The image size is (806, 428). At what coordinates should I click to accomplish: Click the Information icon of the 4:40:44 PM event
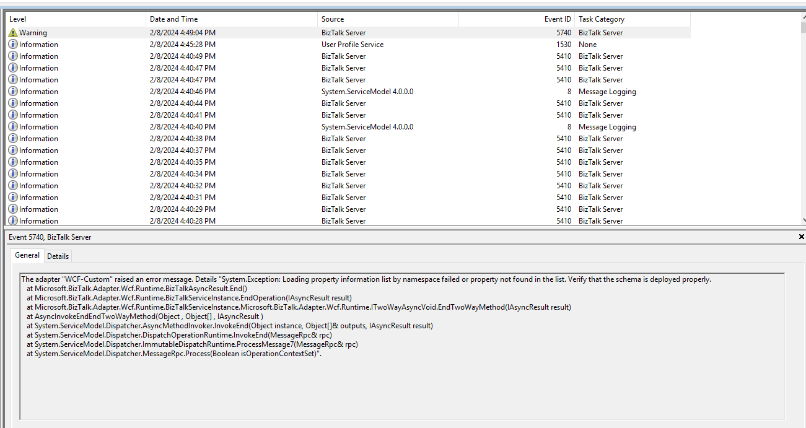coord(13,103)
